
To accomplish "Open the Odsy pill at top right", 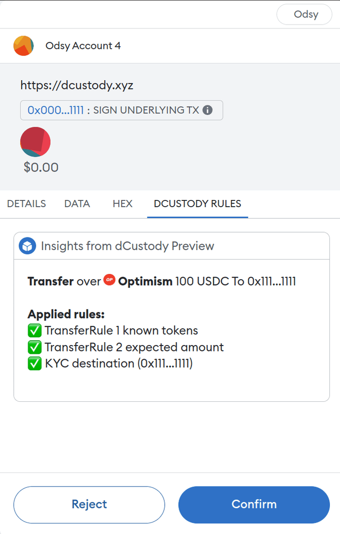I will (304, 14).
